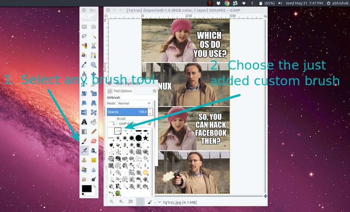The width and height of the screenshot is (350, 212).
Task: Make brush previews smaller with zoom out
Action: click(112, 202)
